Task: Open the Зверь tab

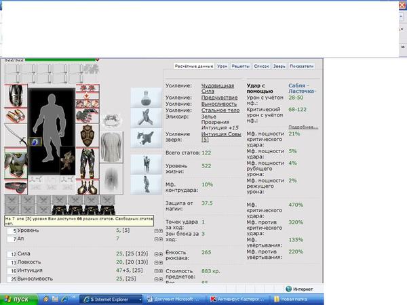Action: pos(279,66)
